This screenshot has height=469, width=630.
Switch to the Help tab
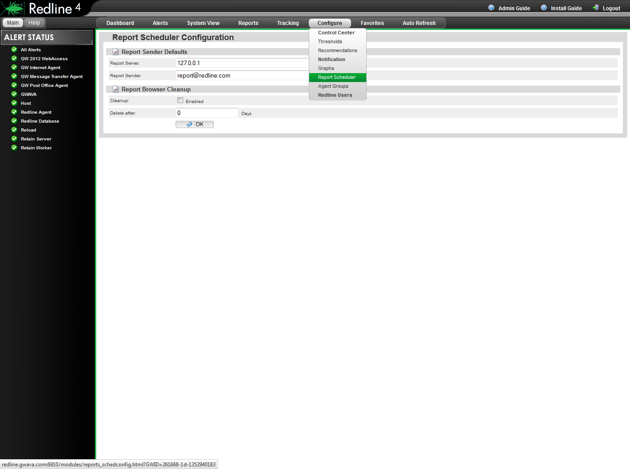click(34, 23)
